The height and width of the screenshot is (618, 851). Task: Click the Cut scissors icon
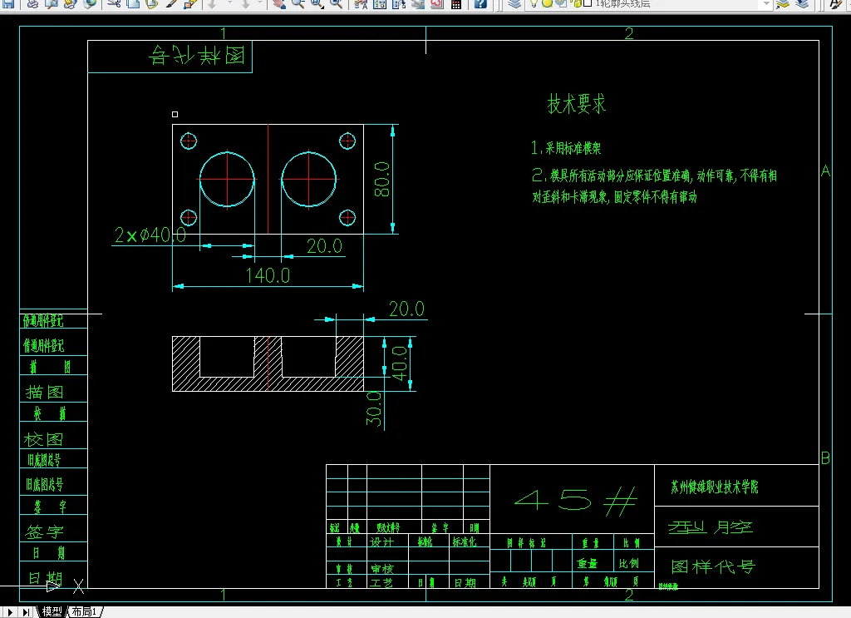point(113,4)
